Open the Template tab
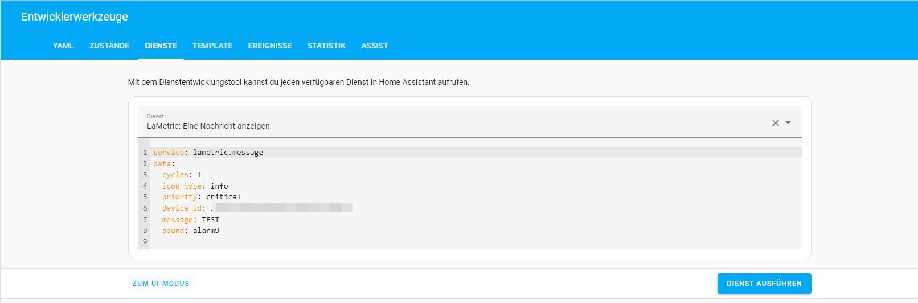The height and width of the screenshot is (303, 918). [212, 46]
